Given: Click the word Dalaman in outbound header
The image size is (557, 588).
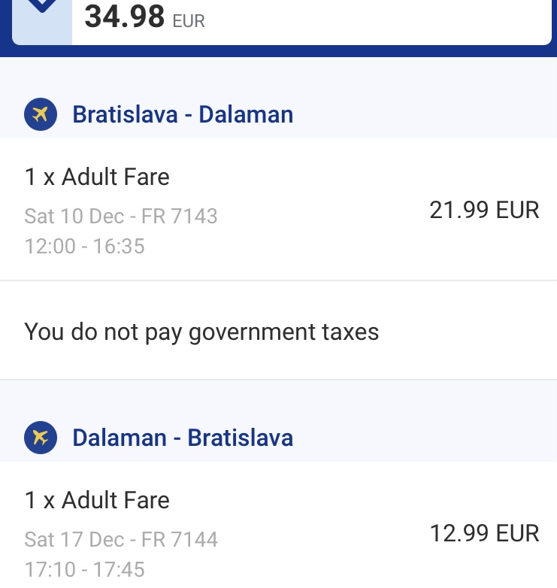Looking at the screenshot, I should (246, 114).
